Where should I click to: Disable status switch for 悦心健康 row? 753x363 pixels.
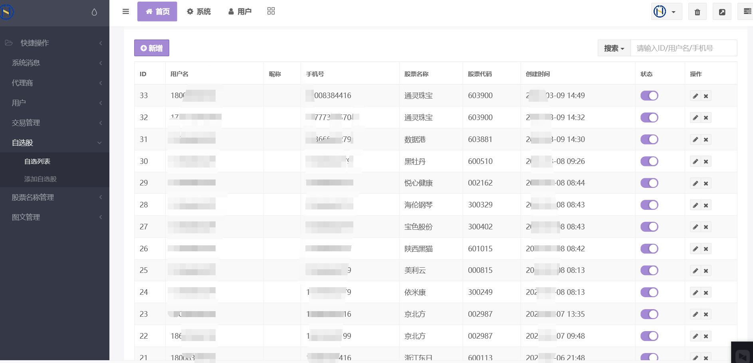(x=649, y=183)
